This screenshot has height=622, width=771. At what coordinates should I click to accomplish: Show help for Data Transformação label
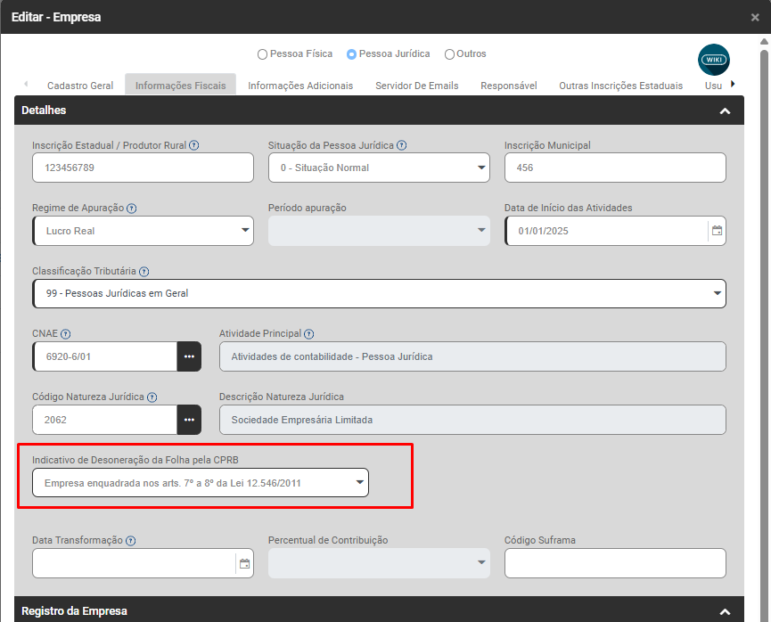(x=130, y=541)
